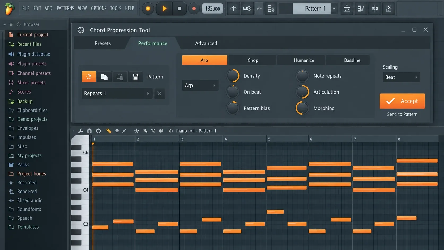
Task: Select the Chop mode button
Action: [x=253, y=60]
